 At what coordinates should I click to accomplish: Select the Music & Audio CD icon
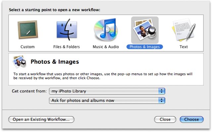point(106,29)
